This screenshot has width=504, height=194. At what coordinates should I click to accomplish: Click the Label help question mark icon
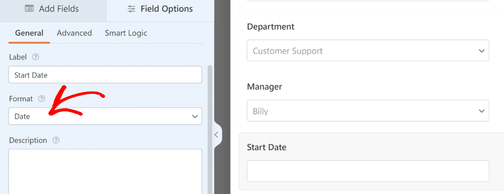36,57
